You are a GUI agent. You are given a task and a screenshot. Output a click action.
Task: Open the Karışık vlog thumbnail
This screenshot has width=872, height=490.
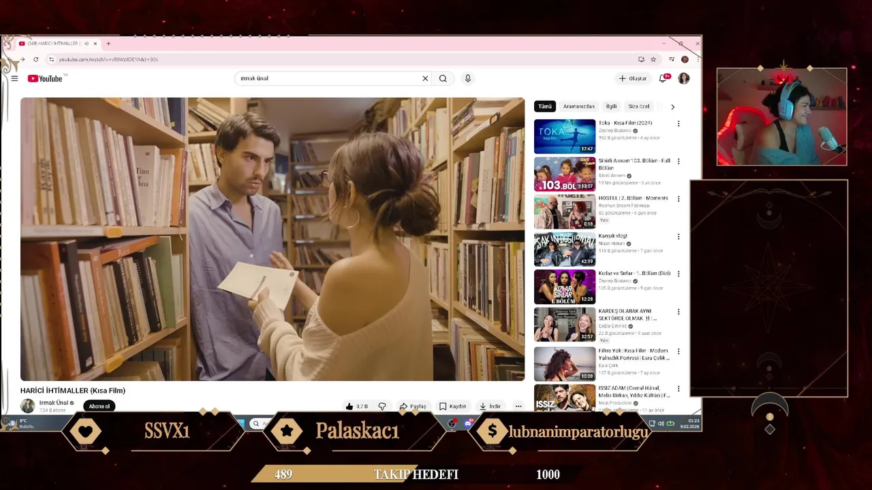(x=565, y=249)
